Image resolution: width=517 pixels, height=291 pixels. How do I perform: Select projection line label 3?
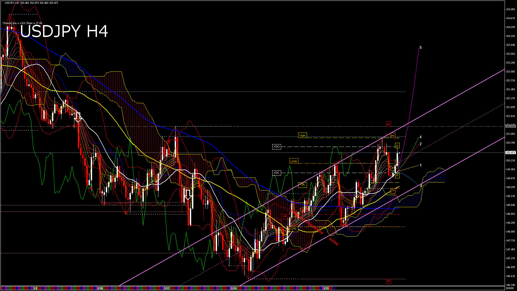pyautogui.click(x=421, y=186)
